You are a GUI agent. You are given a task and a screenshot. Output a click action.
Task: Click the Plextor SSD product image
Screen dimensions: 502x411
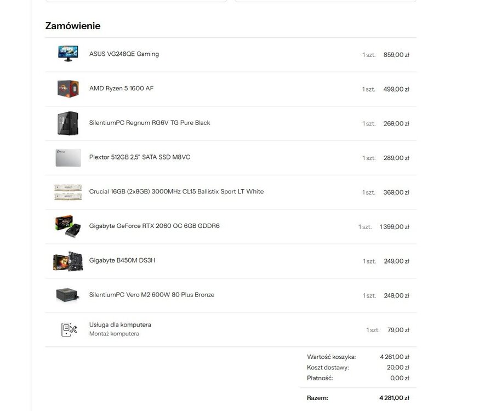pyautogui.click(x=68, y=157)
